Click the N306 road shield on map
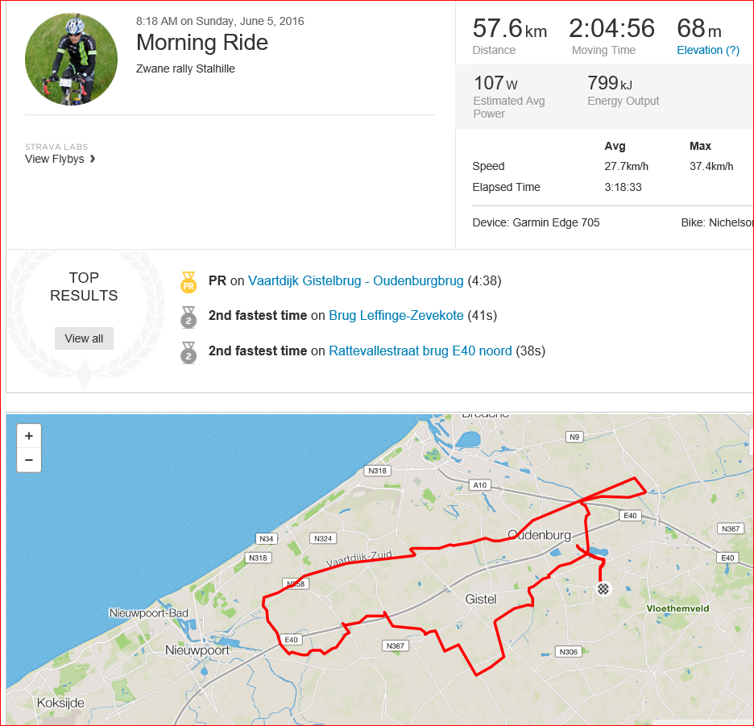Viewport: 754px width, 726px height. tap(569, 652)
